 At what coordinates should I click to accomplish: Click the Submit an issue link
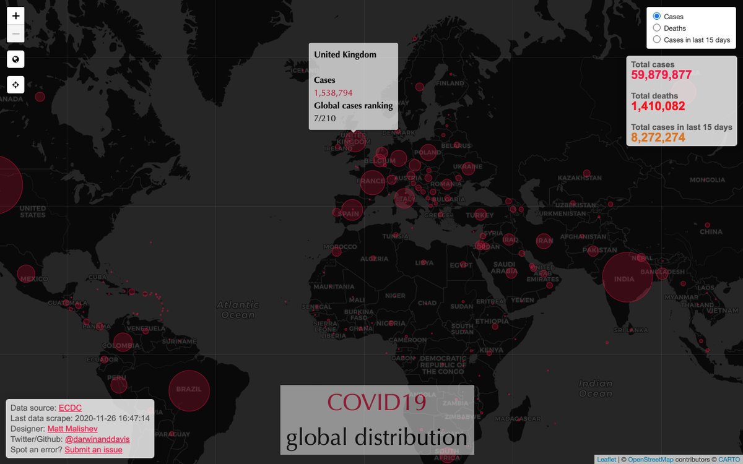93,450
